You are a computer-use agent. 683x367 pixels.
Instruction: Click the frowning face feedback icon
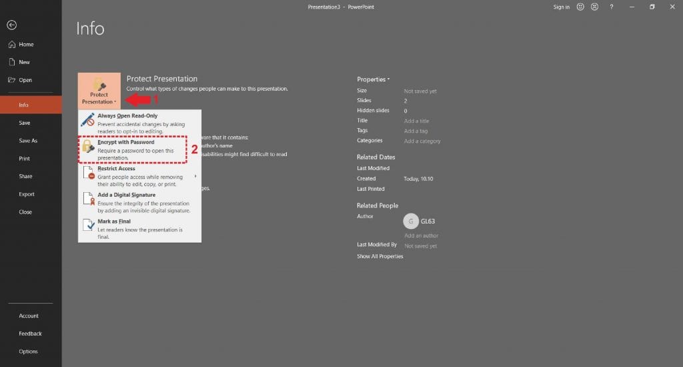pyautogui.click(x=594, y=7)
